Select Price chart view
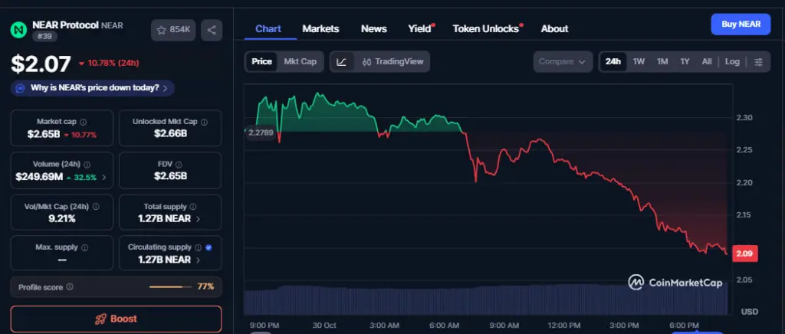Image resolution: width=785 pixels, height=334 pixels. click(261, 62)
